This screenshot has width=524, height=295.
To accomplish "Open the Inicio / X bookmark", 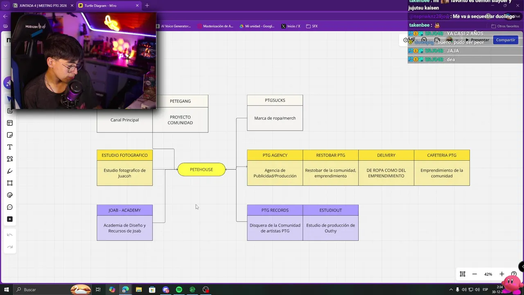I will 291,26.
